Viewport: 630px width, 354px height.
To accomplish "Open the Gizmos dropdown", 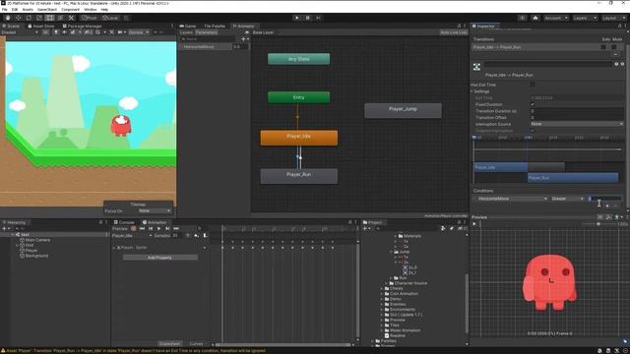I will tap(139, 32).
